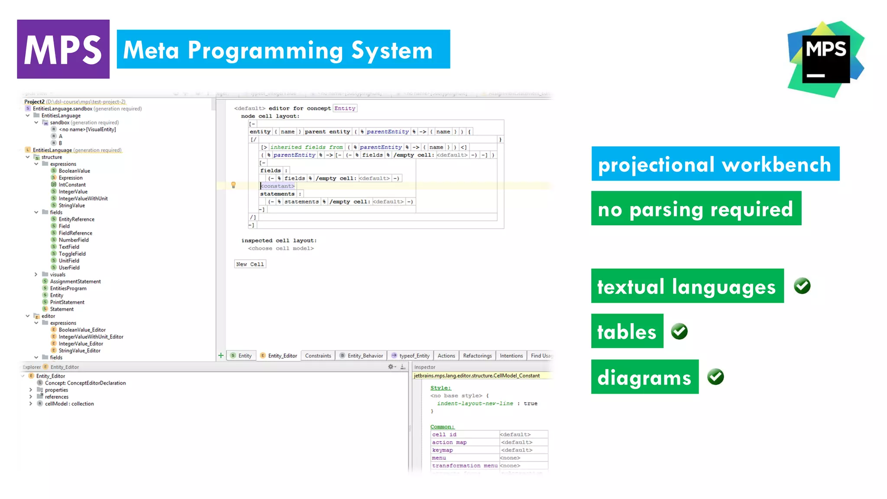Click the sandbox model icon
Viewport: 887px width, 499px height.
[45, 123]
